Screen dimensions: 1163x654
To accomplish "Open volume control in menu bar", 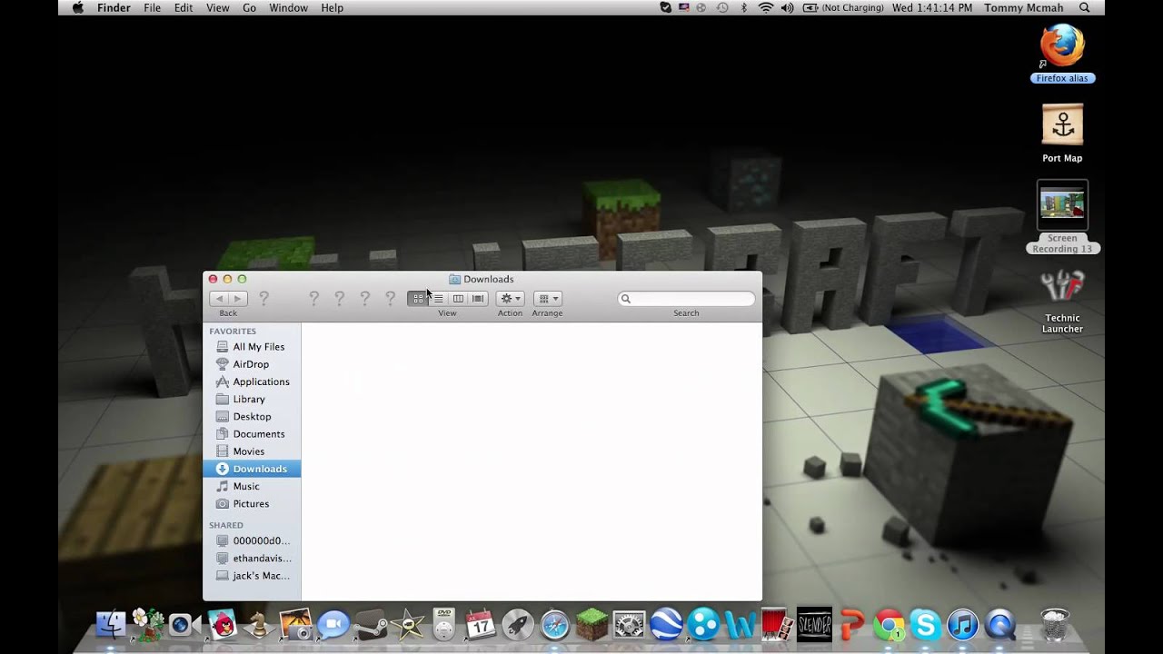I will tap(787, 7).
